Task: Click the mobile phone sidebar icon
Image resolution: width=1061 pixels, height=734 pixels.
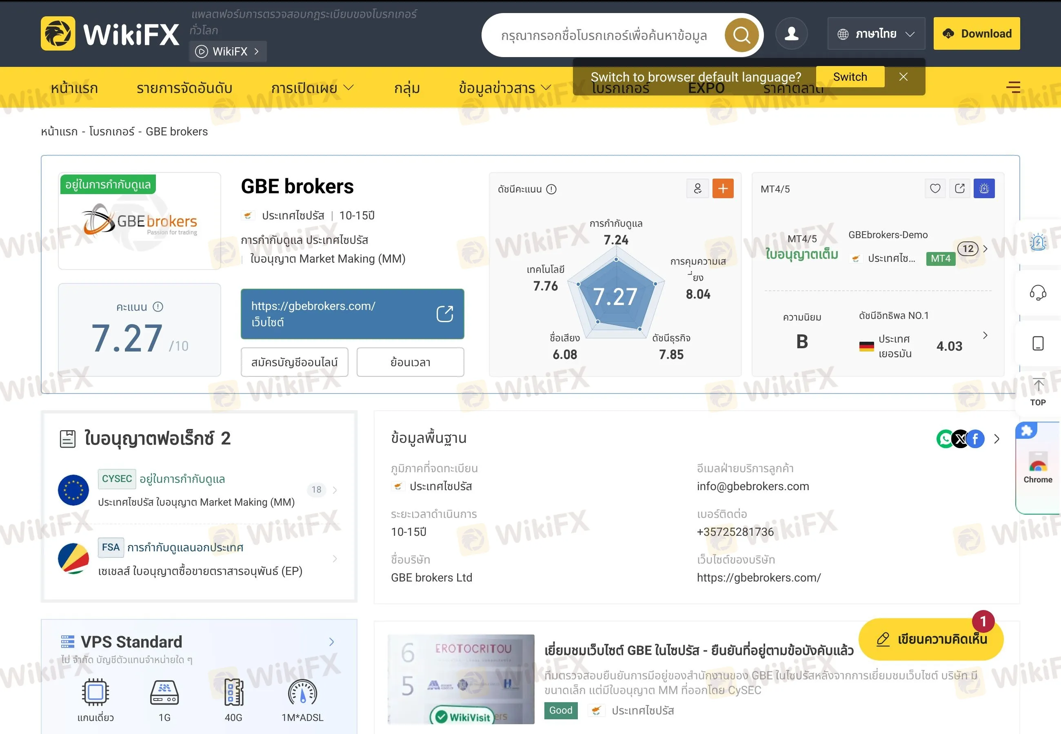Action: 1038,343
